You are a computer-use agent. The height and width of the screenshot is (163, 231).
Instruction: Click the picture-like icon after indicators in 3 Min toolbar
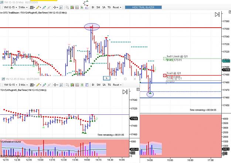coord(77,85)
